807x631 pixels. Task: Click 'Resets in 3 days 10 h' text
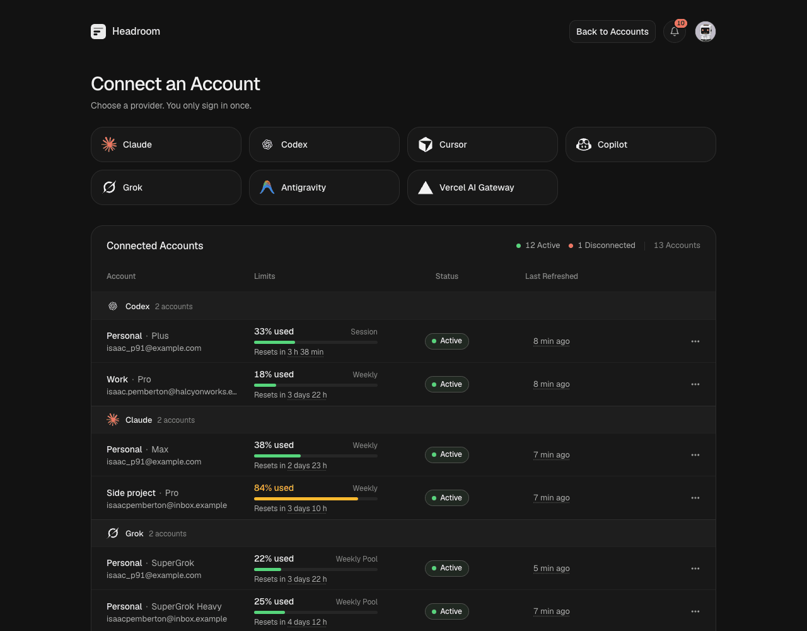pyautogui.click(x=291, y=509)
